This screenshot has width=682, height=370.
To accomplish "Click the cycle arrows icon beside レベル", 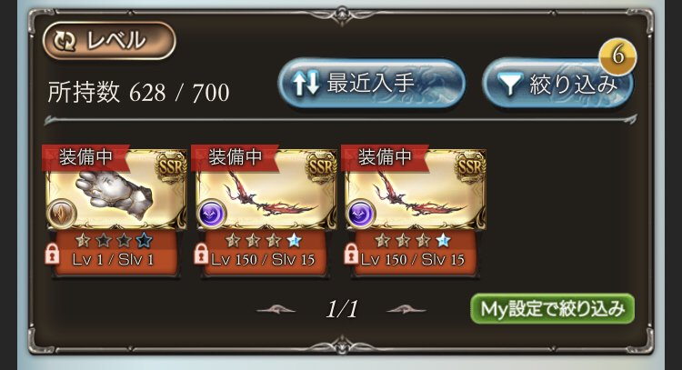I will (65, 41).
